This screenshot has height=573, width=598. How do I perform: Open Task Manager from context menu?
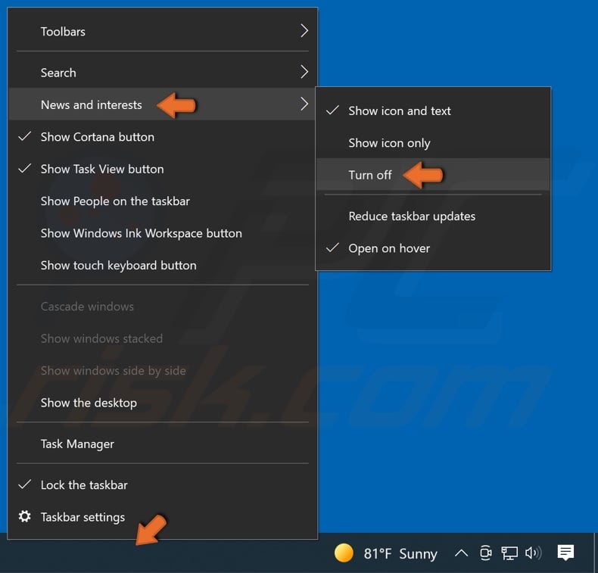(163, 444)
